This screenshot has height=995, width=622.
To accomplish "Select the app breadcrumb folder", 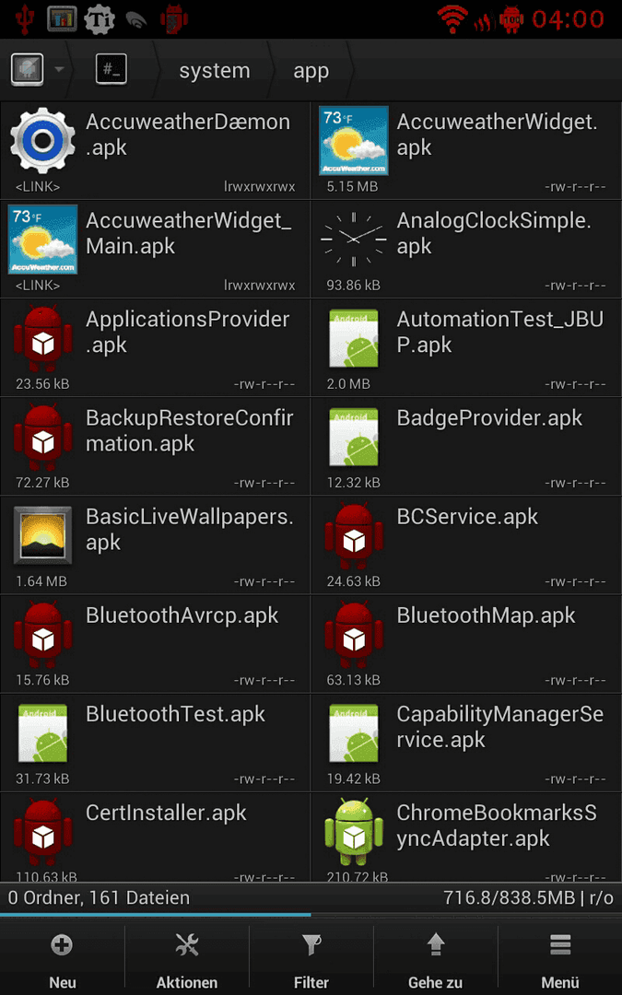I will (311, 71).
